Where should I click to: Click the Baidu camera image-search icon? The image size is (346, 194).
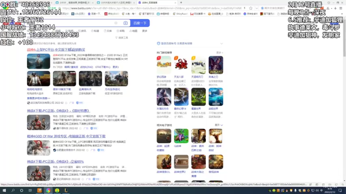[x=125, y=23]
